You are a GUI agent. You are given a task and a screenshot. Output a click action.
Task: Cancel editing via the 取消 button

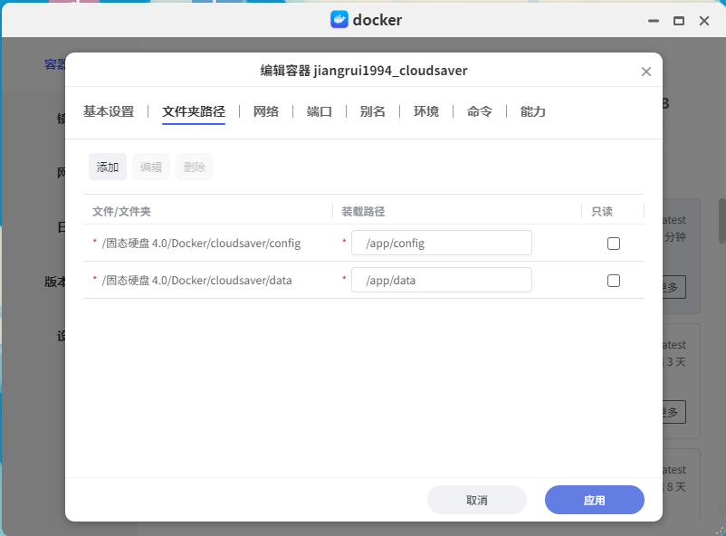(476, 500)
